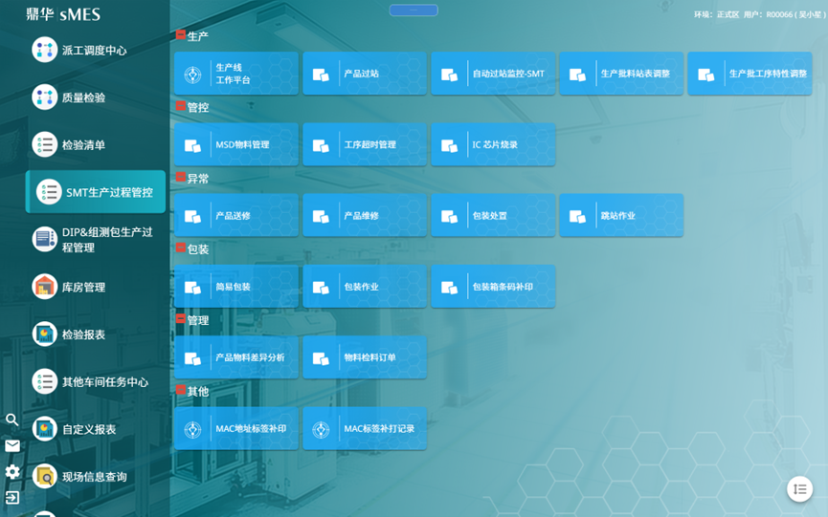
Task: Open 派工调度中心 from the sidebar
Action: click(45, 50)
